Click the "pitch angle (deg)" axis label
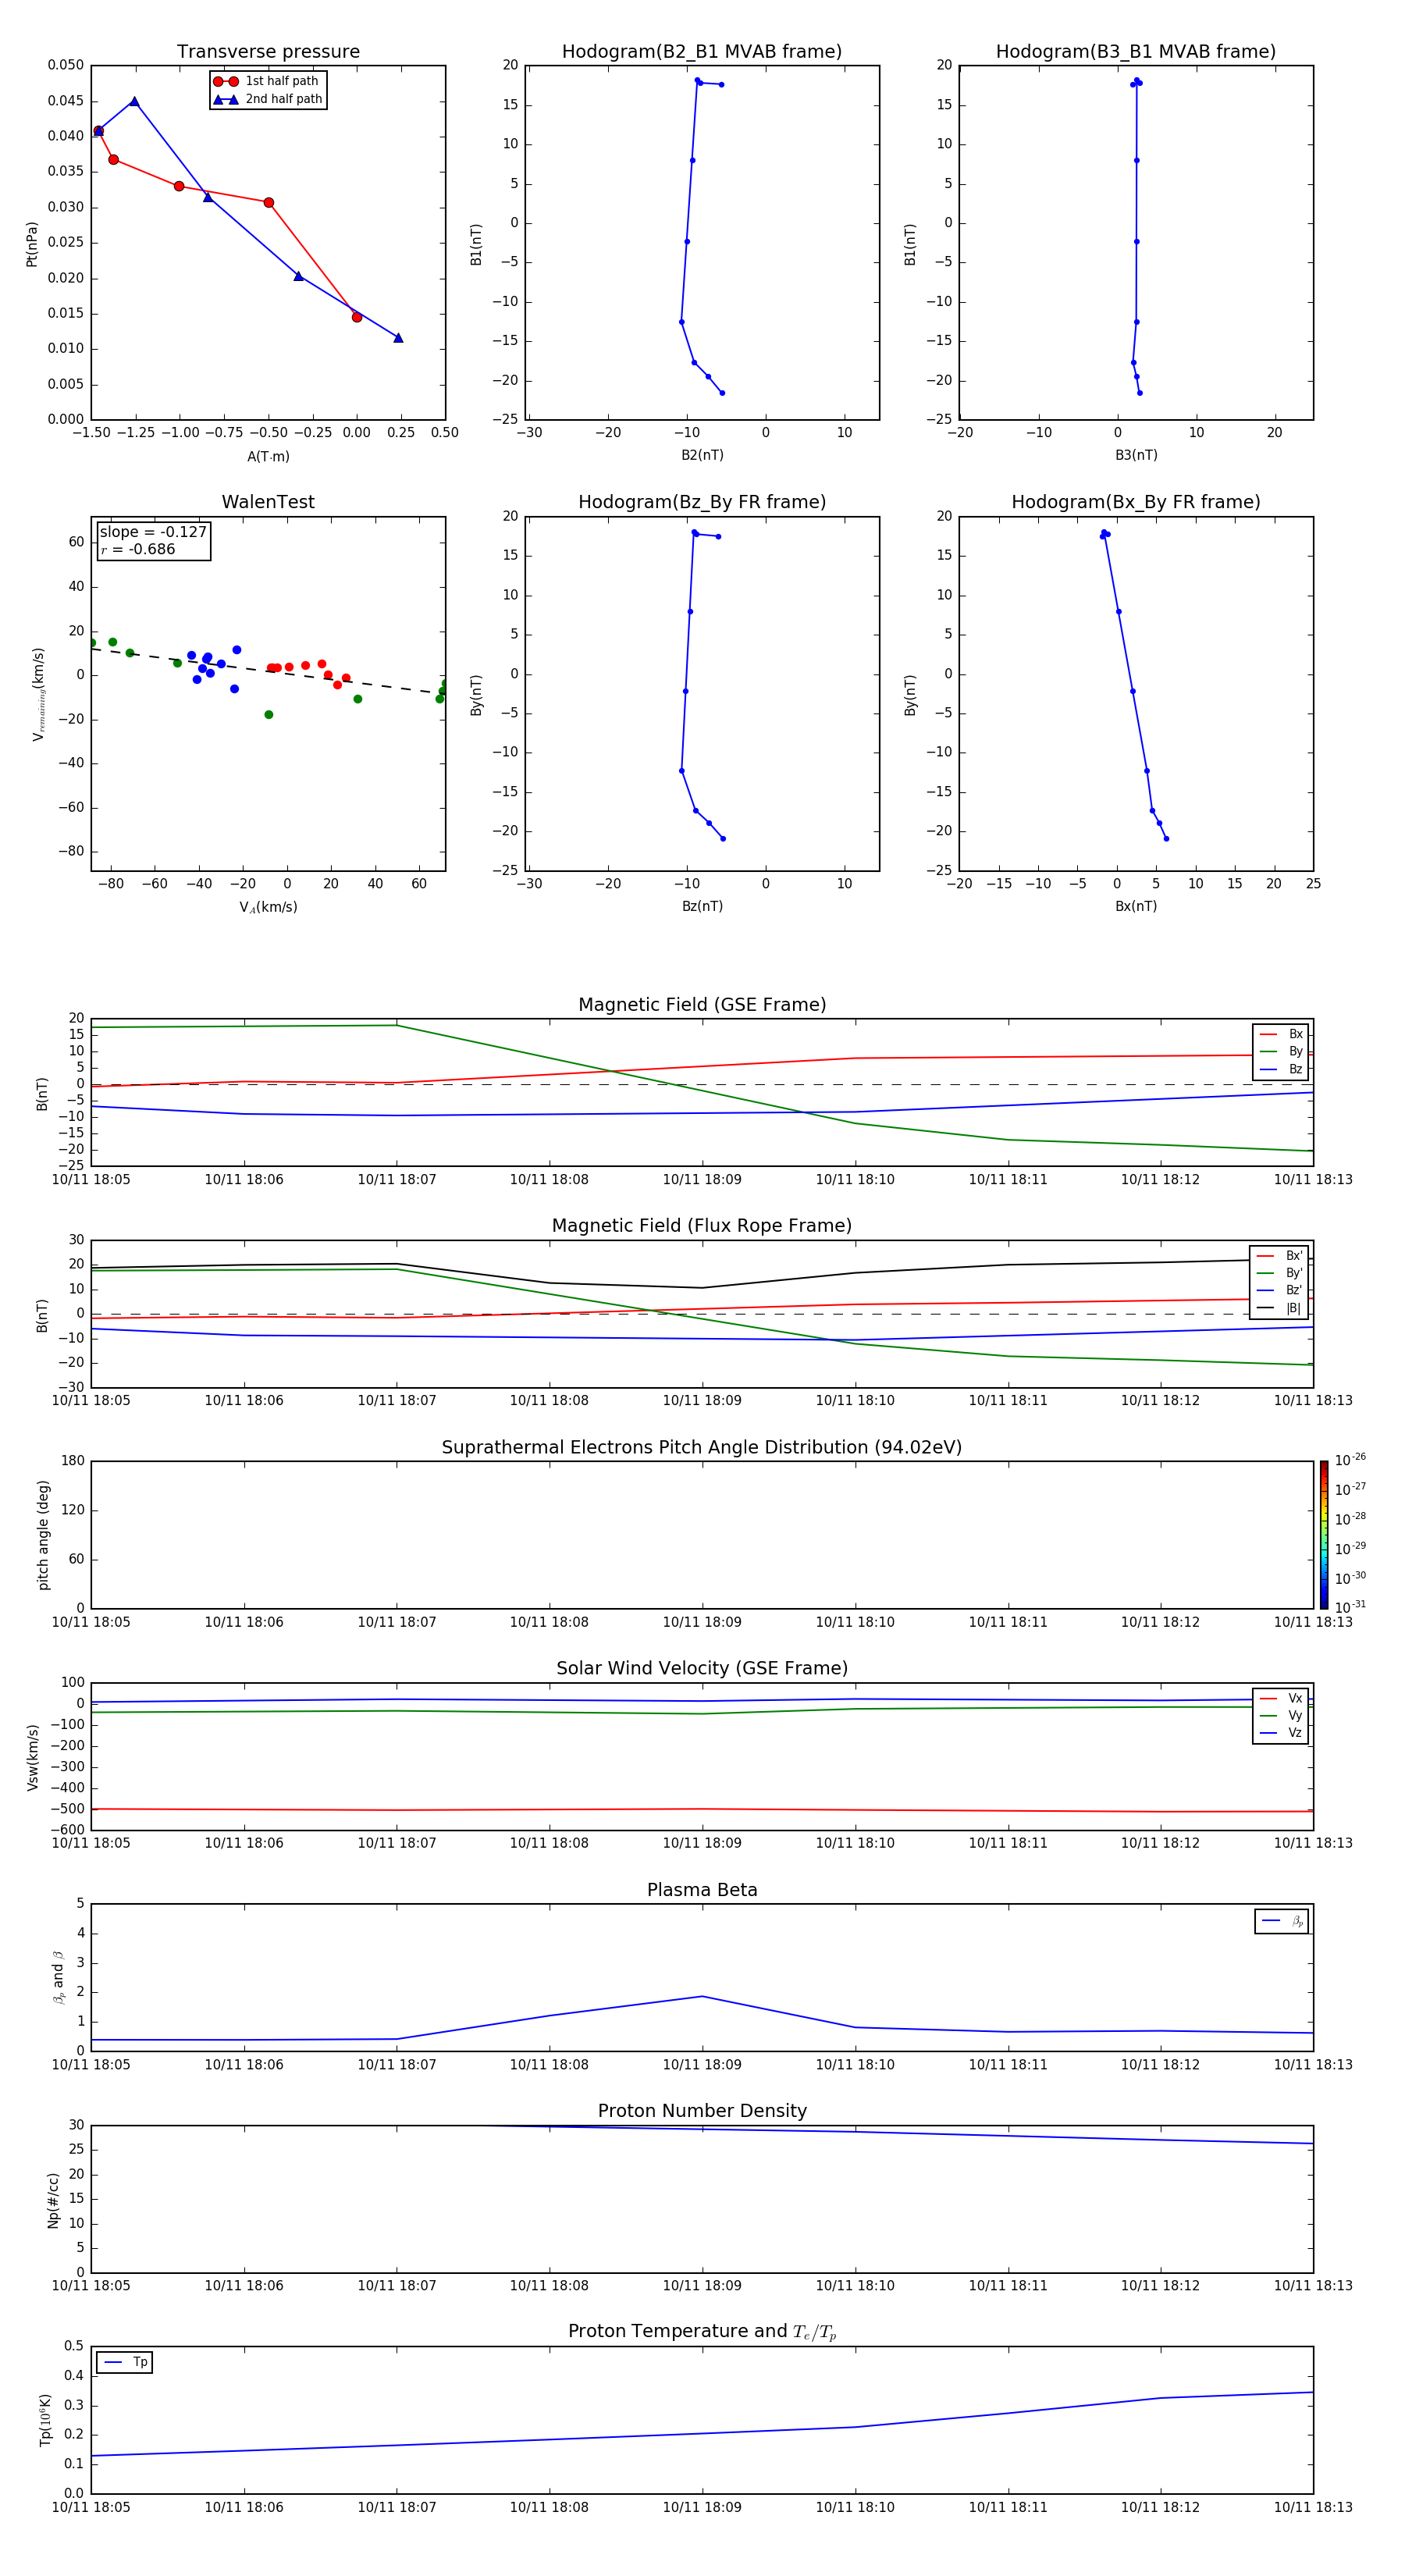This screenshot has height=2576, width=1405. coord(43,1535)
